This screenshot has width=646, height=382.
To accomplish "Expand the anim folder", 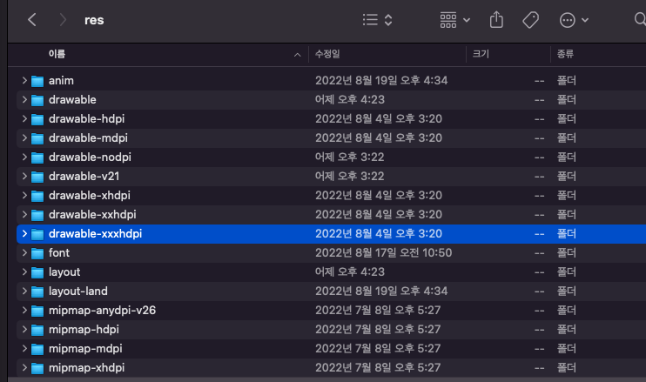I will pos(24,80).
